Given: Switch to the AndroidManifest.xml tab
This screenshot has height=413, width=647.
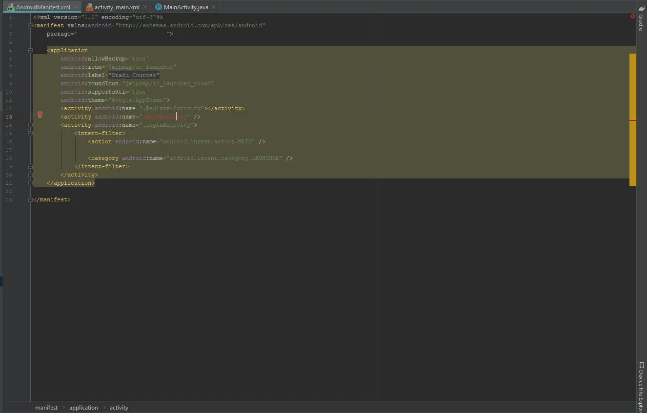Looking at the screenshot, I should (x=43, y=7).
